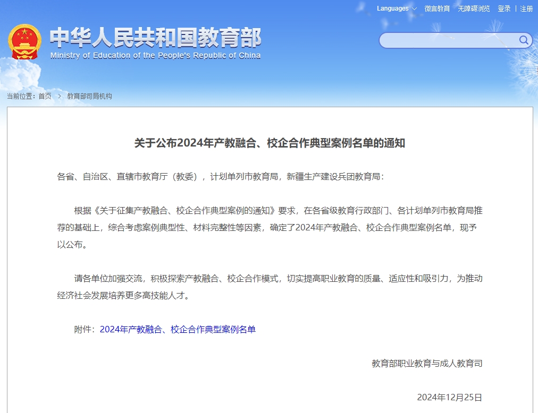The image size is (538, 413).
Task: Open 微言教育 (WeChat education) link
Action: (x=437, y=8)
